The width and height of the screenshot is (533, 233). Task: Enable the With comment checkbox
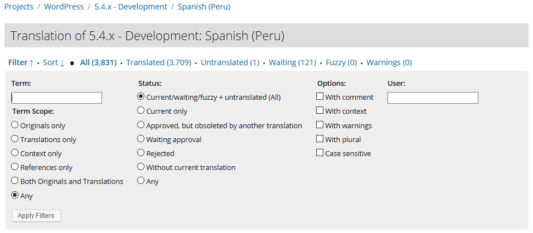pyautogui.click(x=320, y=96)
